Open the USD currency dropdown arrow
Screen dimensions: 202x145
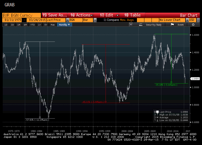click(198, 20)
